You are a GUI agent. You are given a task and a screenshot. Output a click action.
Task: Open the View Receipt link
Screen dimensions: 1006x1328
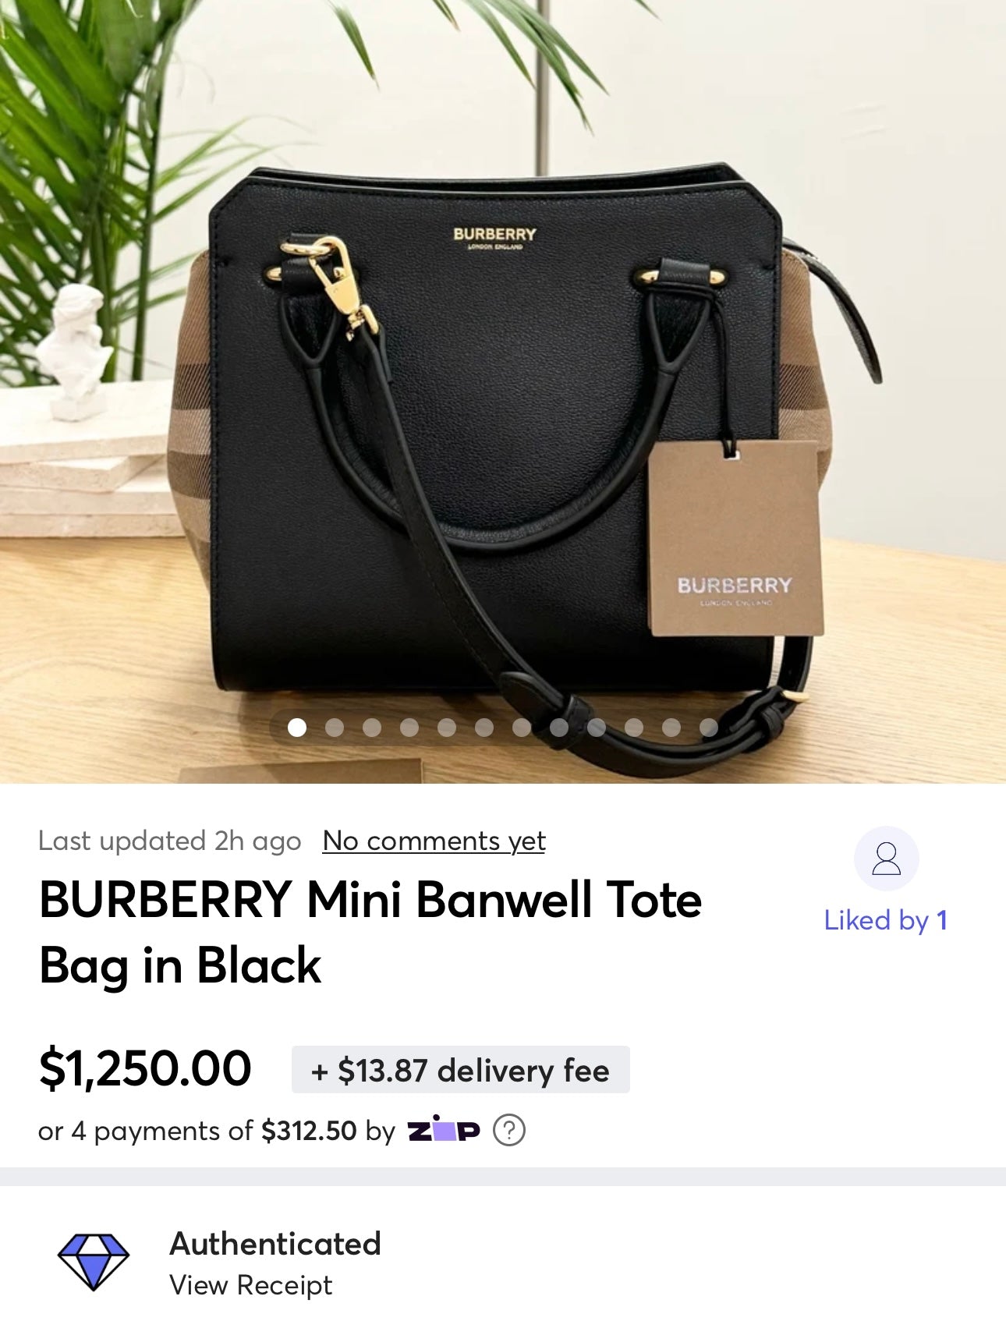(250, 1285)
